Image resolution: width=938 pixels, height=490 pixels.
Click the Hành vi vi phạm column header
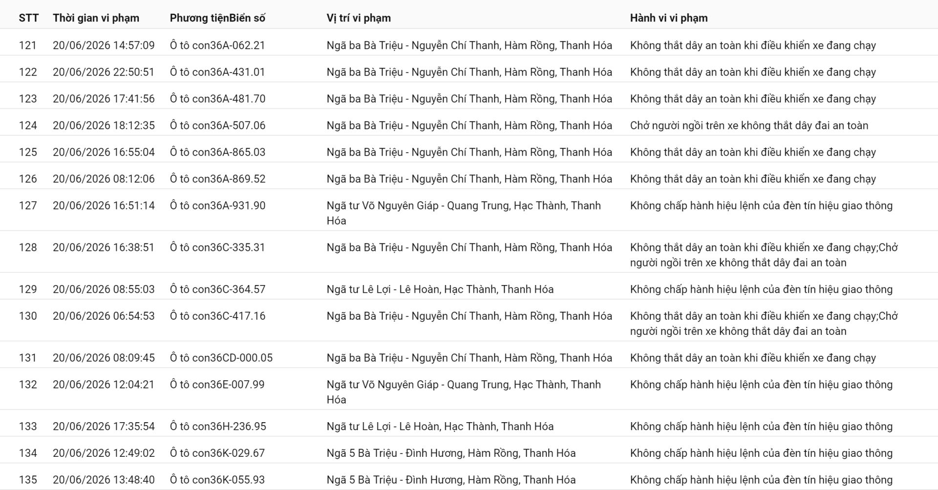tap(669, 18)
